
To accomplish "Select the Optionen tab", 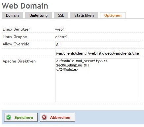I will [x=113, y=15].
